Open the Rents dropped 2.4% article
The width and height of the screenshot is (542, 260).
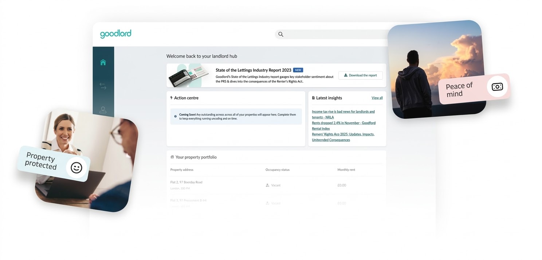[343, 125]
